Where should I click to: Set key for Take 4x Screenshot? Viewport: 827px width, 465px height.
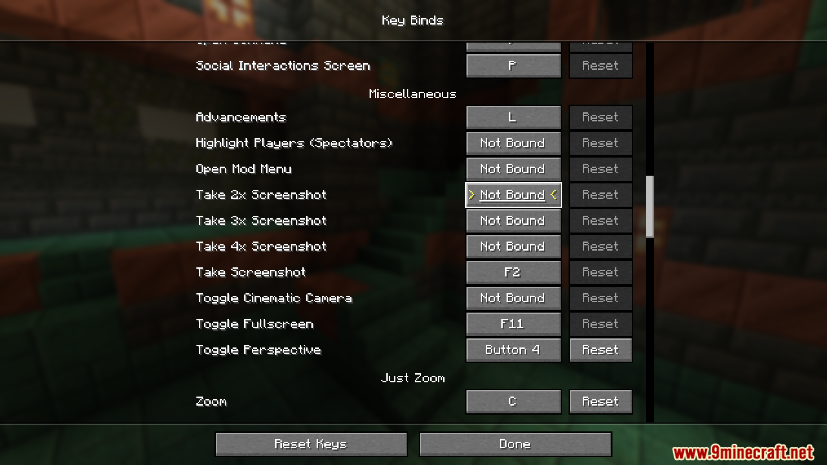[x=513, y=246]
